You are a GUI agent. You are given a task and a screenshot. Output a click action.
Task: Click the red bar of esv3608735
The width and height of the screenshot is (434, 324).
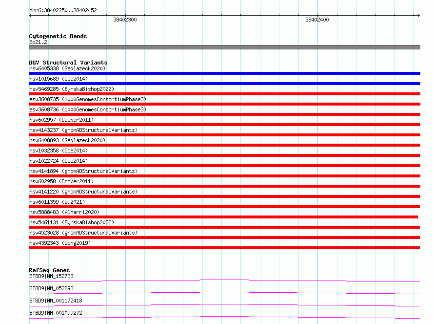point(224,104)
